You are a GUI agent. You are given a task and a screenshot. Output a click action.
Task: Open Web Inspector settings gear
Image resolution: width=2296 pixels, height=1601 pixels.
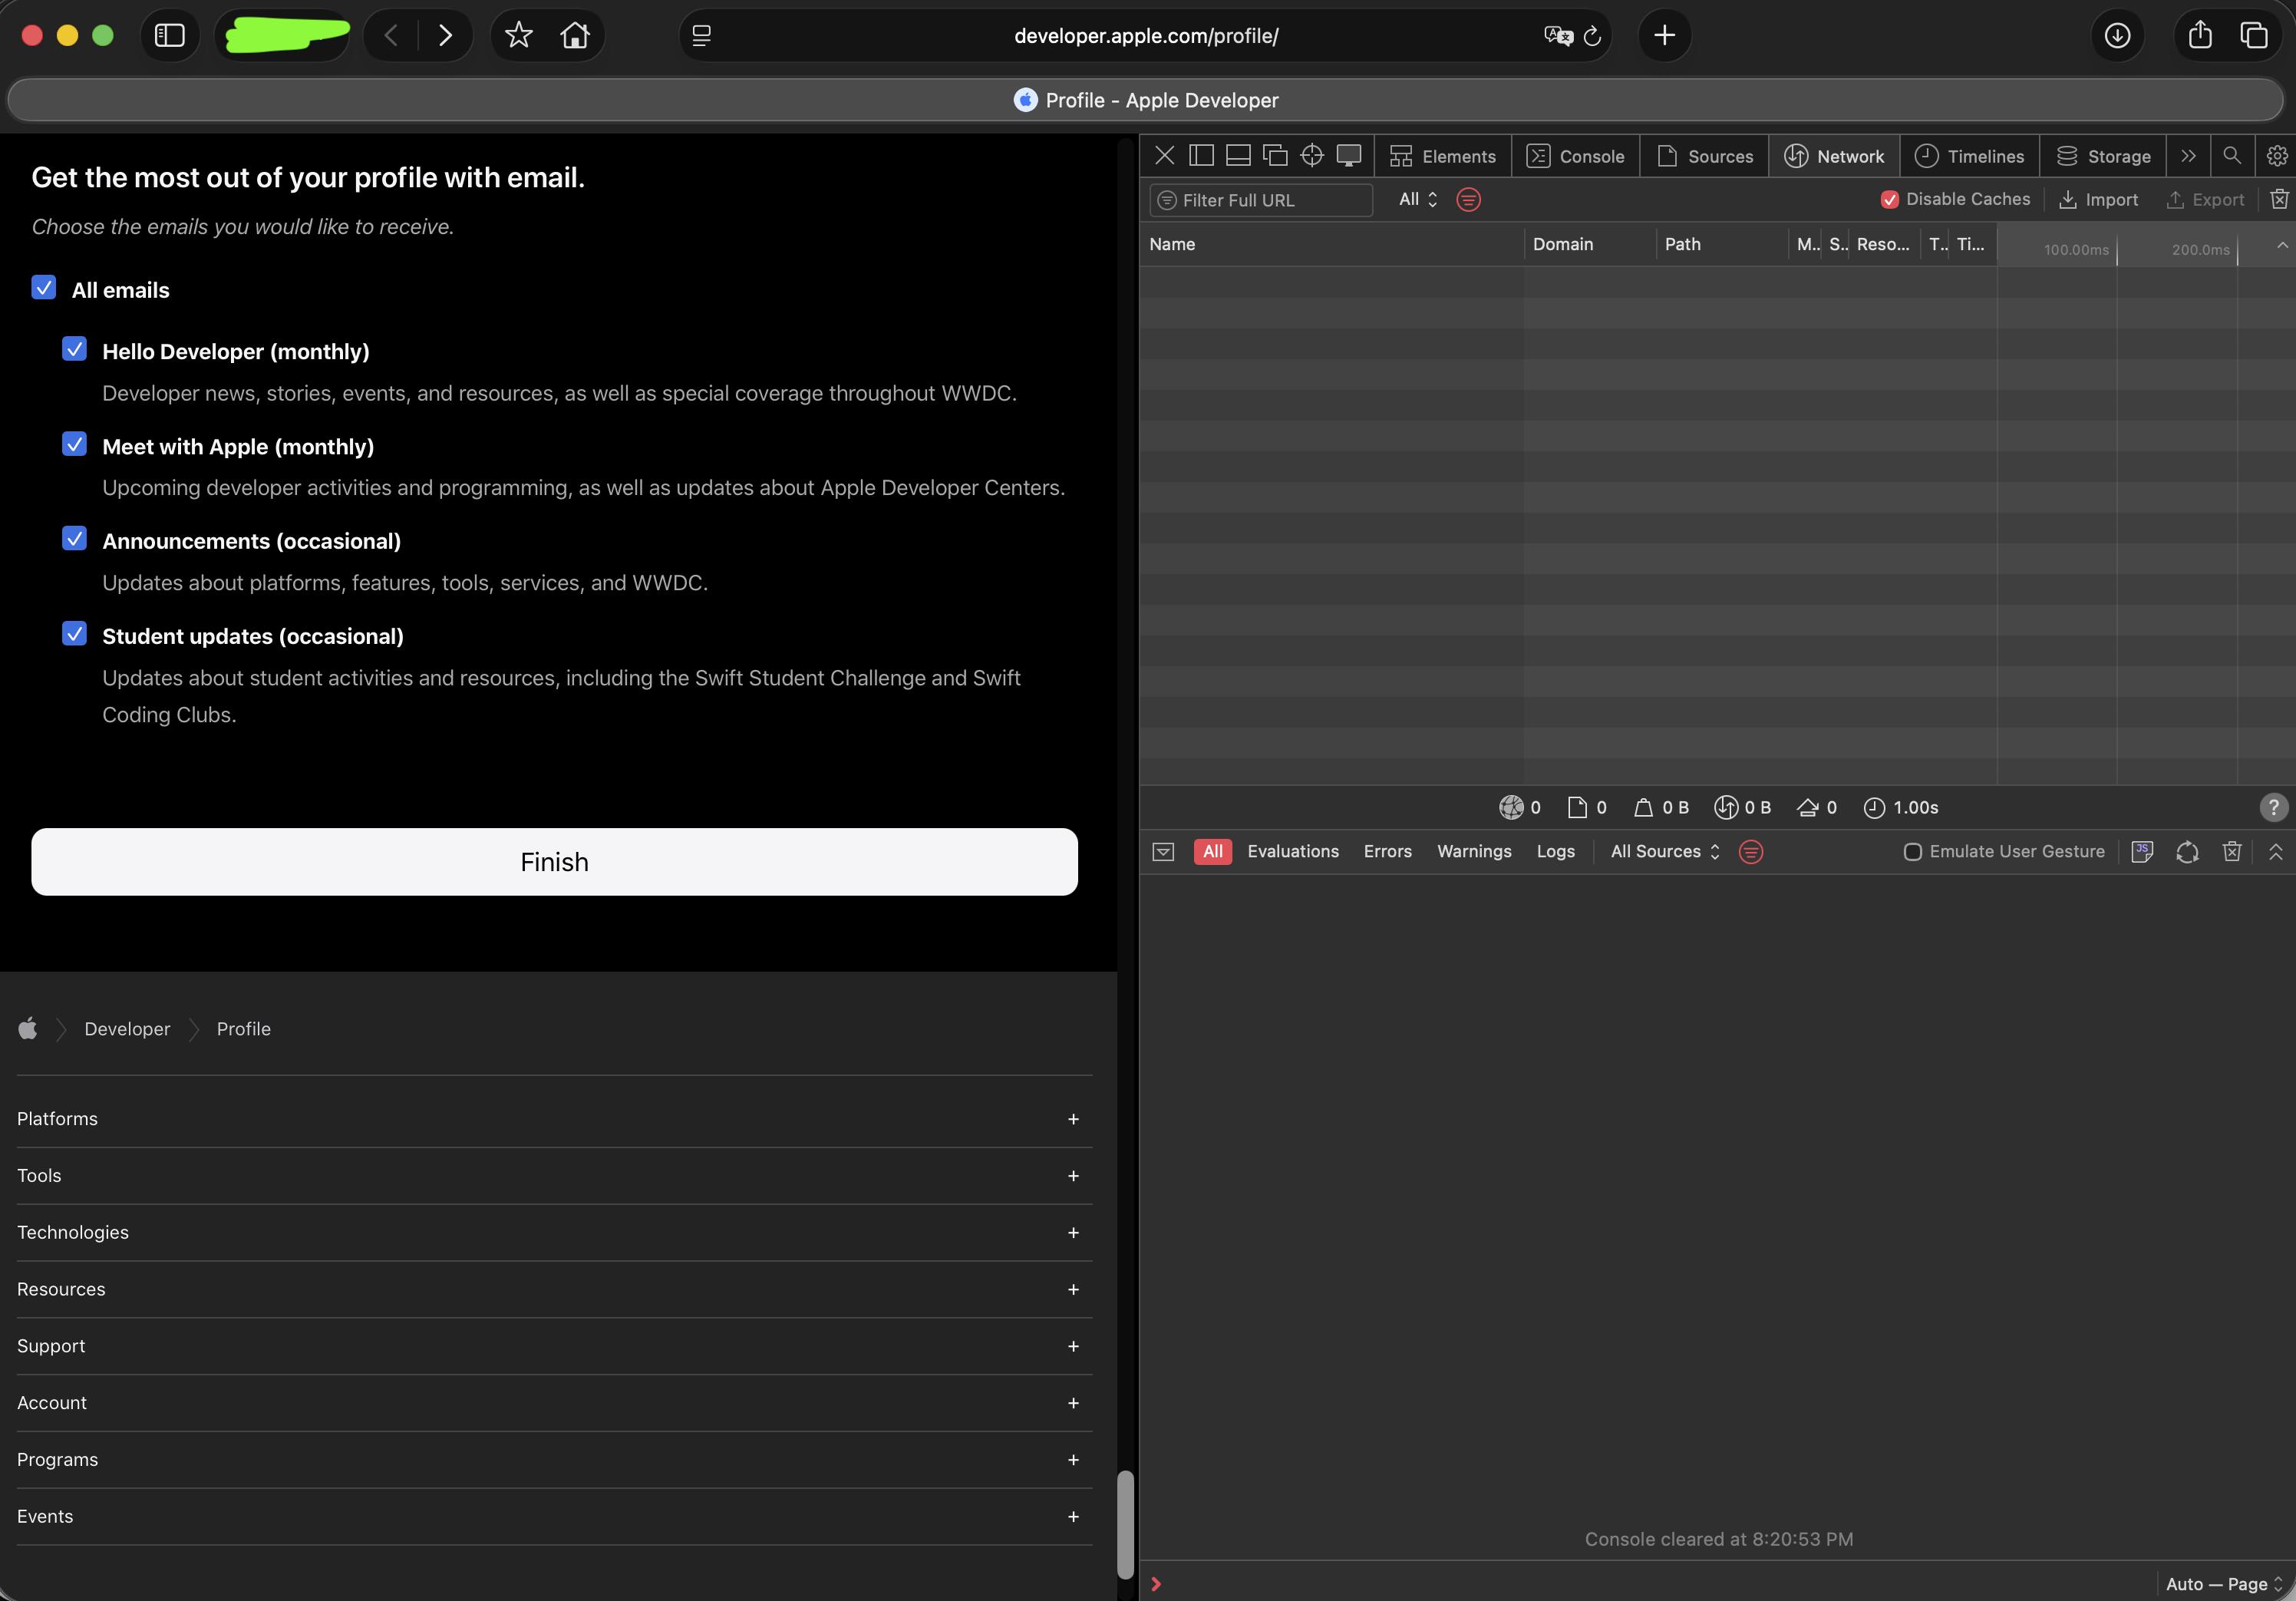click(2277, 156)
